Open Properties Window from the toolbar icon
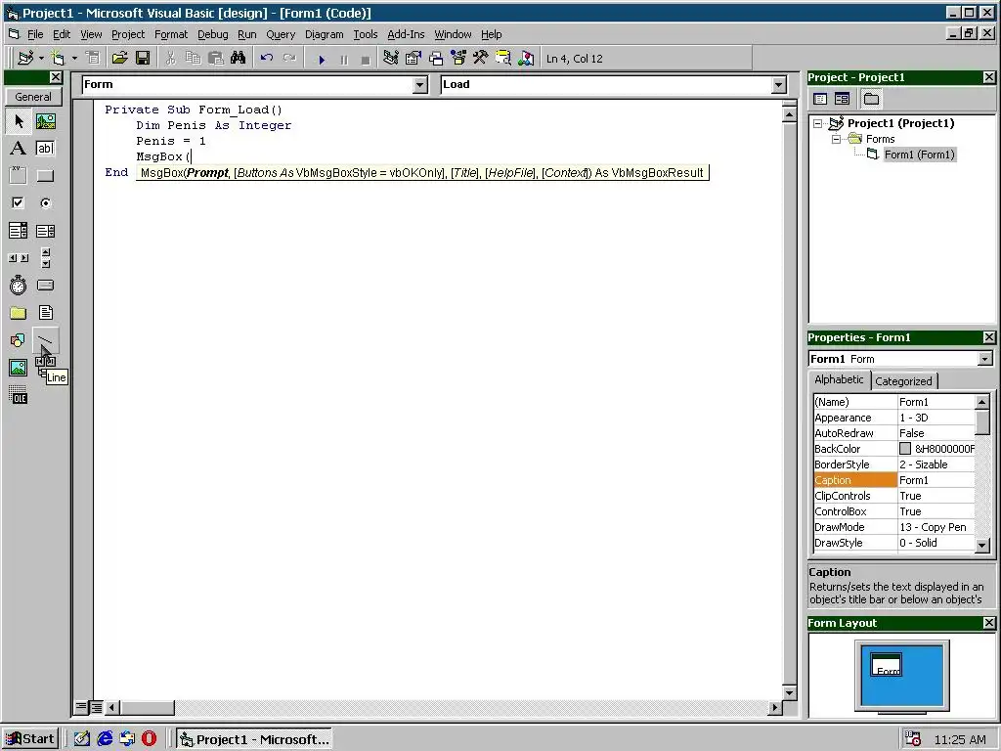Viewport: 1001px width, 751px height. [413, 58]
